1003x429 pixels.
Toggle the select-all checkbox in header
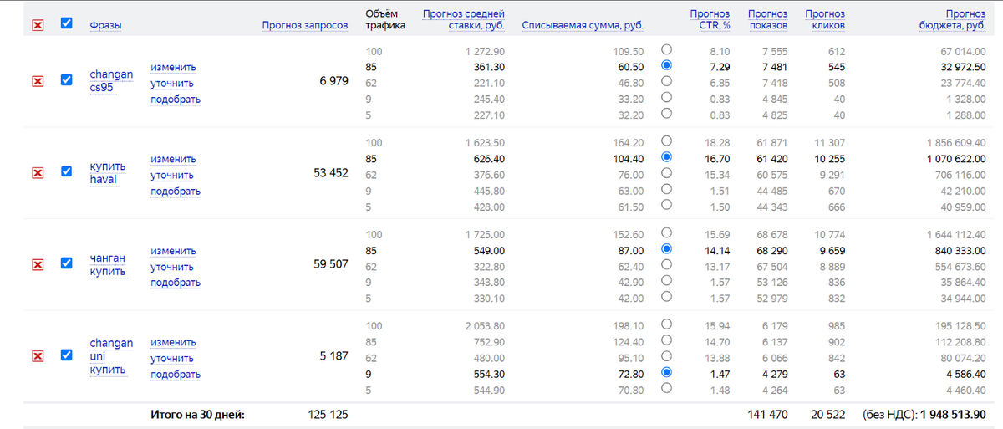pos(67,23)
